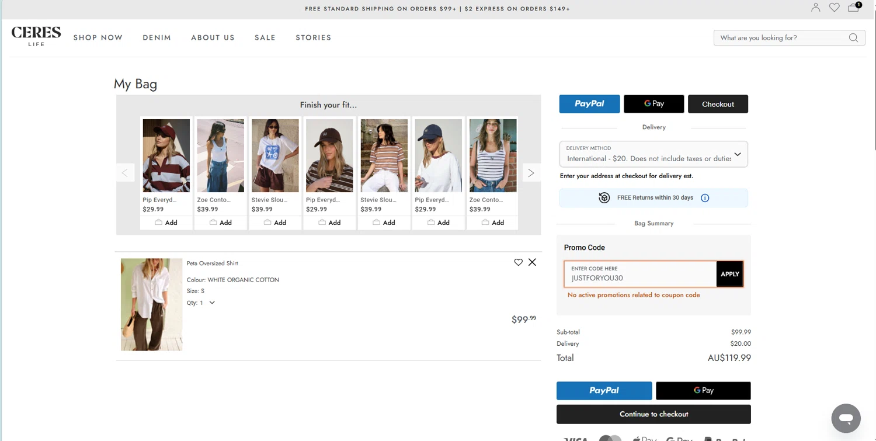Open the Delivery Method dropdown
Viewport: 876px width, 441px height.
pos(653,154)
